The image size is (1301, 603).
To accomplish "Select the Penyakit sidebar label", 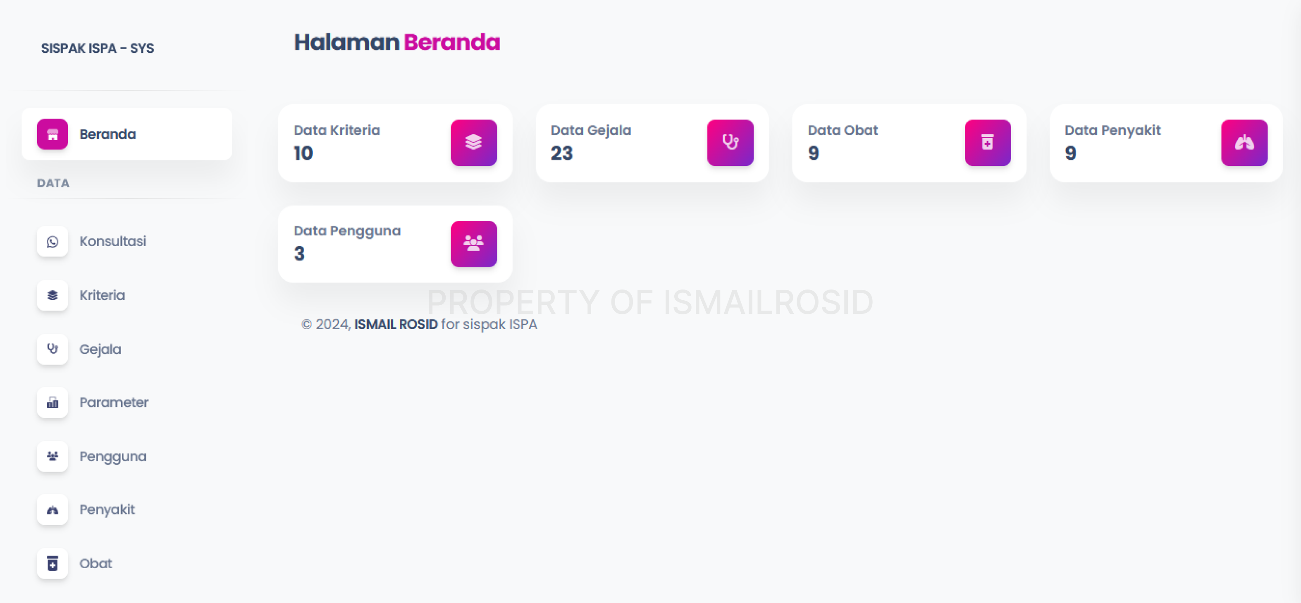I will point(107,510).
